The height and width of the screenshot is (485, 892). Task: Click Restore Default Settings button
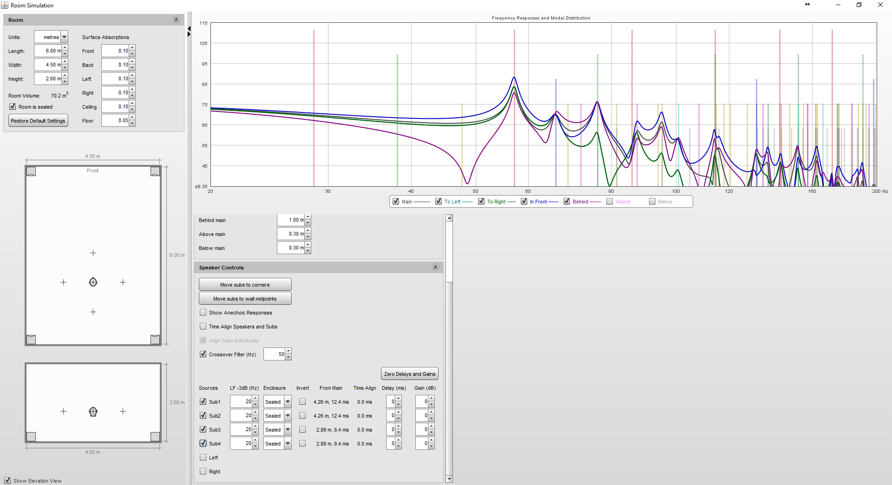(x=38, y=121)
